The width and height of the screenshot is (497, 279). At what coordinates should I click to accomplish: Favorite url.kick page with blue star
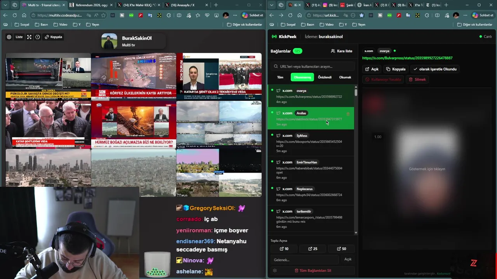pyautogui.click(x=361, y=15)
